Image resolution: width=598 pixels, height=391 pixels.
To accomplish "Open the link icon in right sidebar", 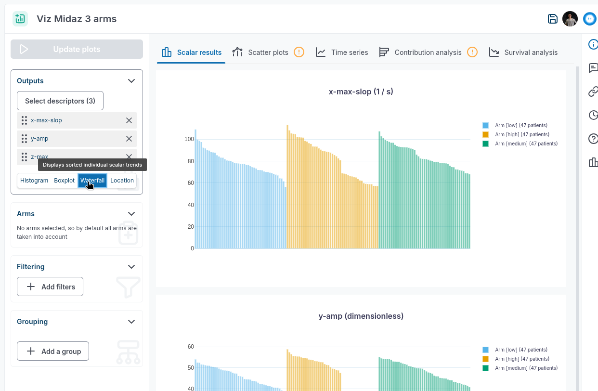I will [593, 91].
